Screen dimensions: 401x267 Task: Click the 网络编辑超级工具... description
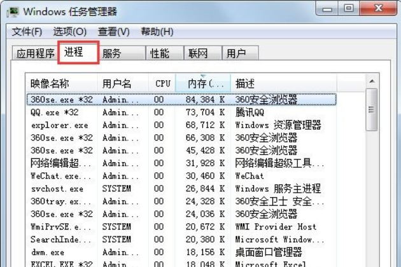(x=279, y=163)
